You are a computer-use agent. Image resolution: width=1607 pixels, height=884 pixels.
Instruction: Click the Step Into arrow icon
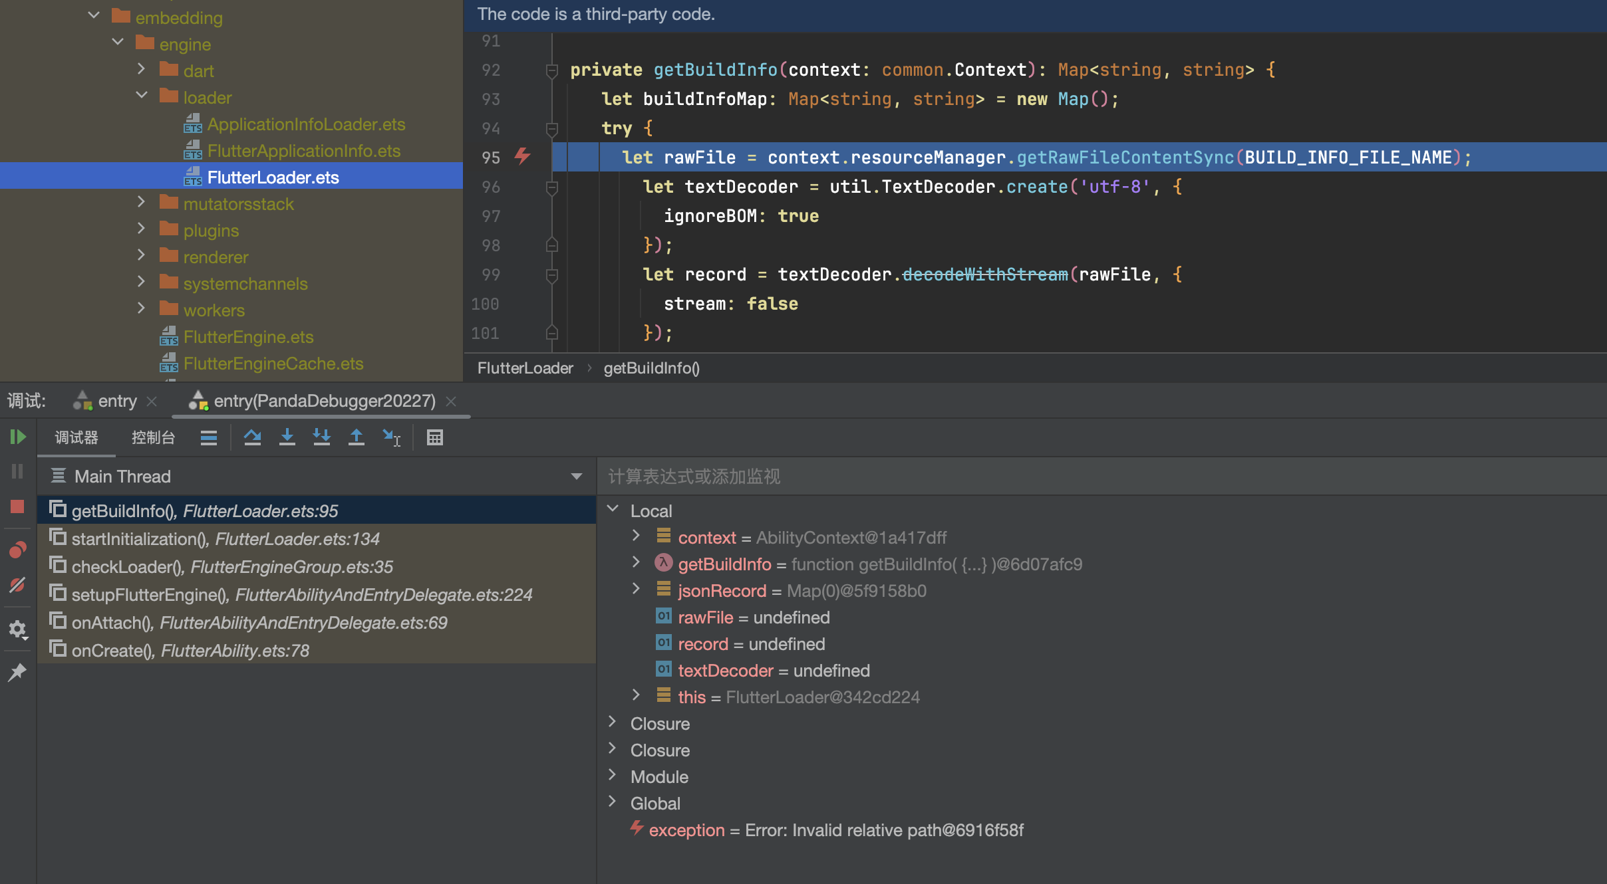click(287, 437)
